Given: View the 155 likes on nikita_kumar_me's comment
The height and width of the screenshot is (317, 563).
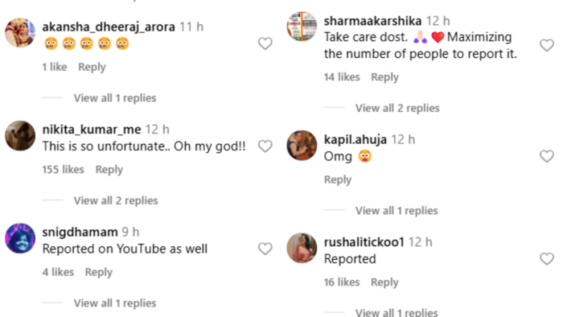Looking at the screenshot, I should (63, 170).
